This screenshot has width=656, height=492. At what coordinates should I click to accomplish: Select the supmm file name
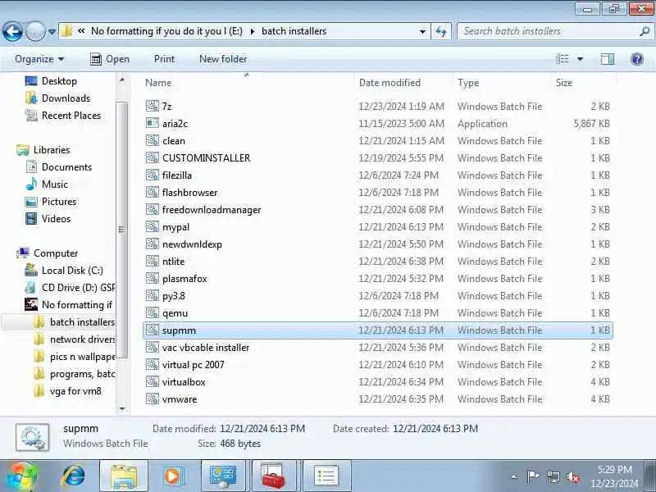point(179,330)
